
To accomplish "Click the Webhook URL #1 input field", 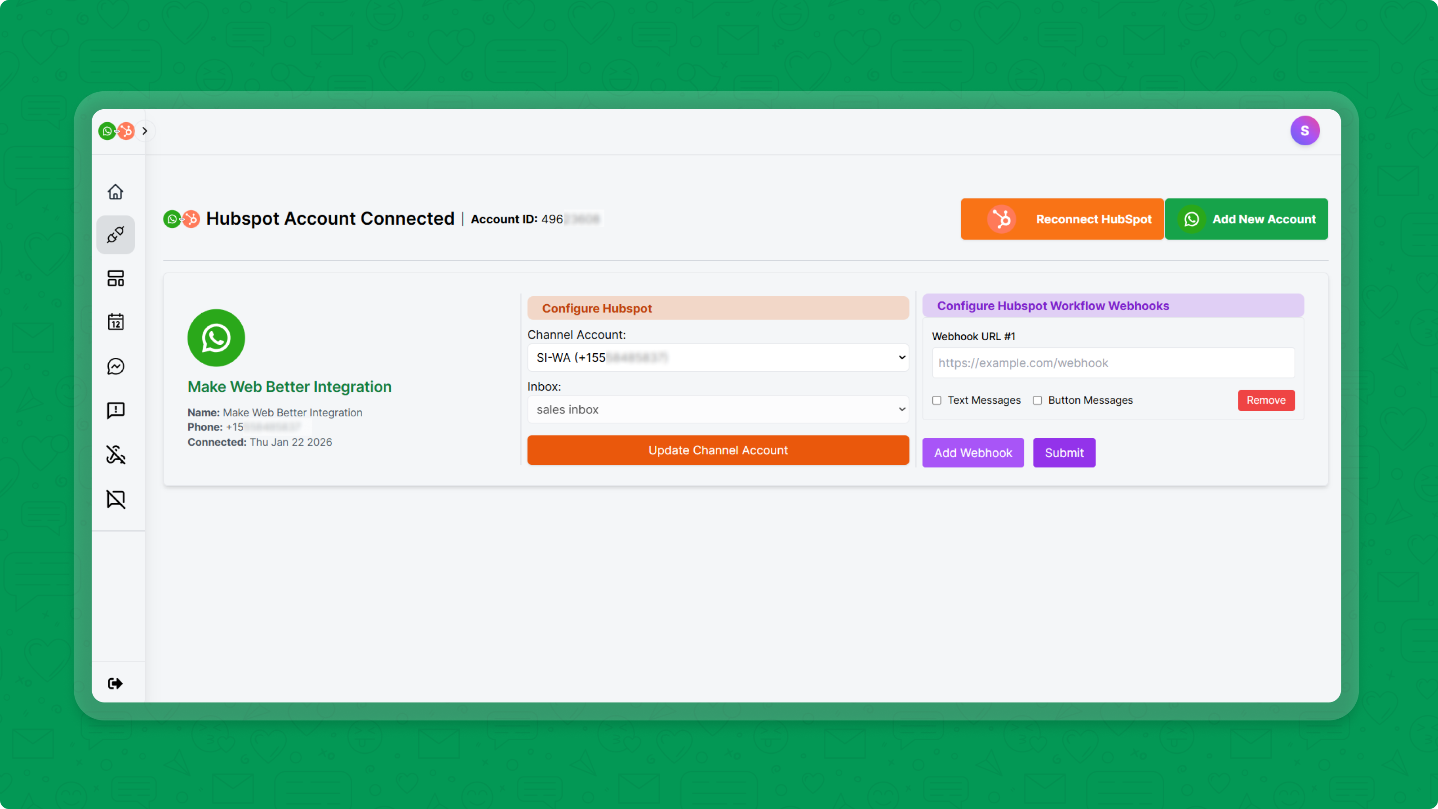I will point(1113,363).
